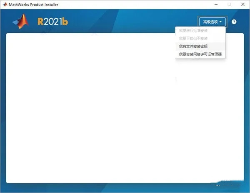
Task: Close the MathWorks Product Installer window
Action: point(242,5)
